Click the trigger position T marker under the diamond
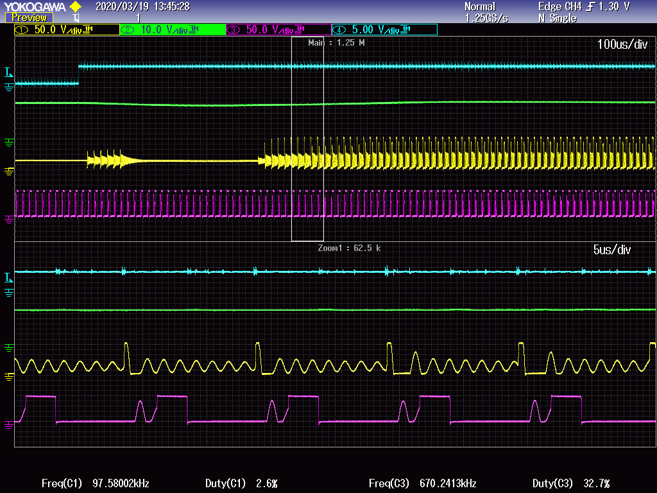This screenshot has height=493, width=657. [76, 18]
